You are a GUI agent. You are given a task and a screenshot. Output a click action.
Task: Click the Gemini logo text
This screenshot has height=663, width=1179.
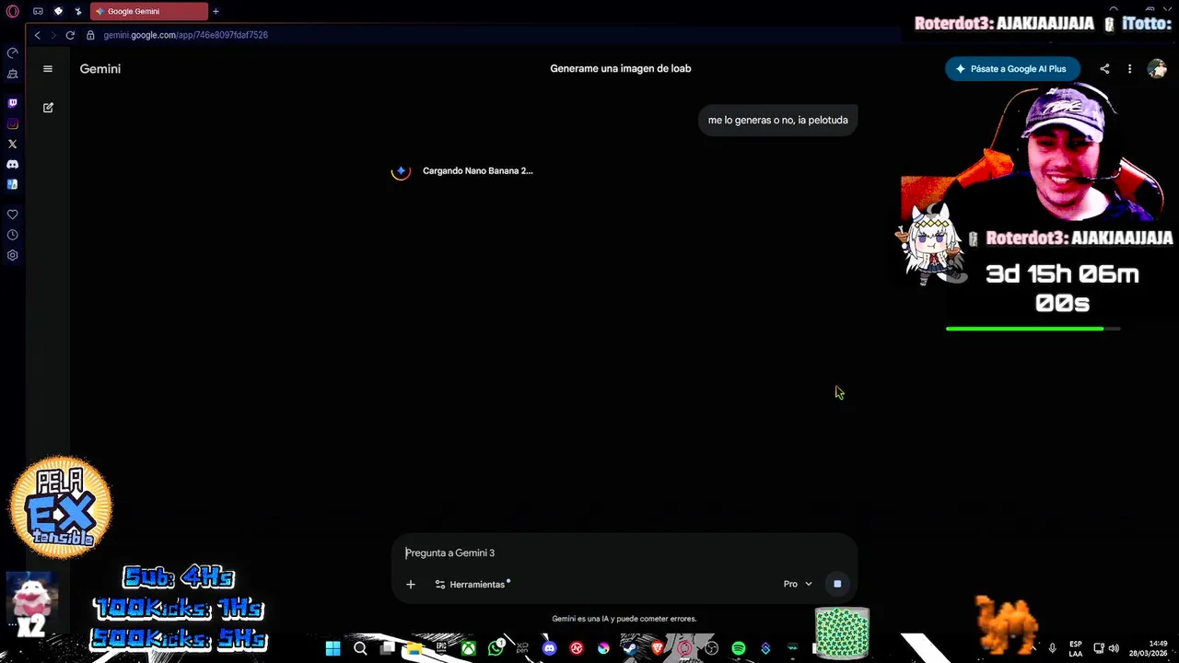coord(100,69)
